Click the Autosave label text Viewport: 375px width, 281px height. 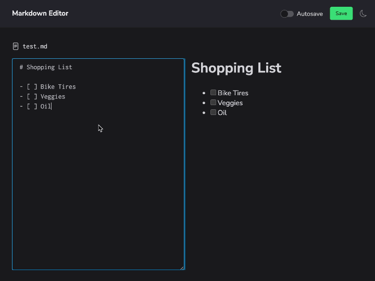[310, 14]
